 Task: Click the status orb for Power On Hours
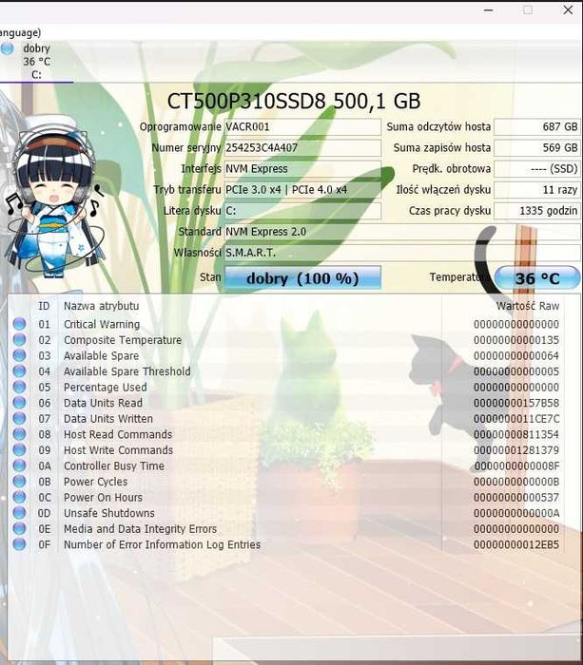click(19, 497)
